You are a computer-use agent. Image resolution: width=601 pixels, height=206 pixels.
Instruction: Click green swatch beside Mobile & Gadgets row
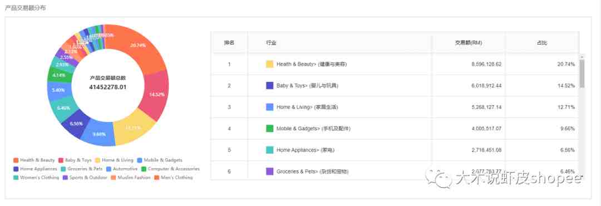[x=270, y=129]
